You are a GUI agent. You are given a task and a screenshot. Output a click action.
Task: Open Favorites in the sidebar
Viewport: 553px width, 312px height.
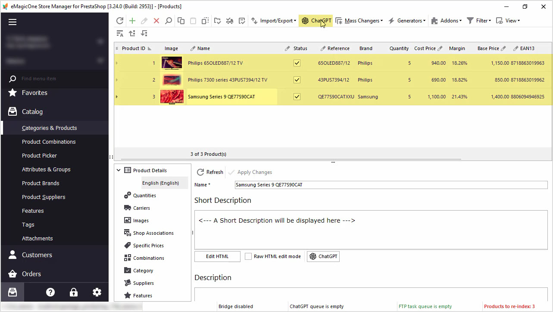[x=34, y=93]
